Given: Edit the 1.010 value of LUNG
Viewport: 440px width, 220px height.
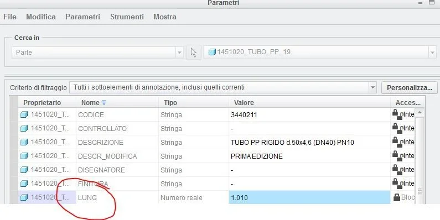Looking at the screenshot, I should pyautogui.click(x=309, y=197).
